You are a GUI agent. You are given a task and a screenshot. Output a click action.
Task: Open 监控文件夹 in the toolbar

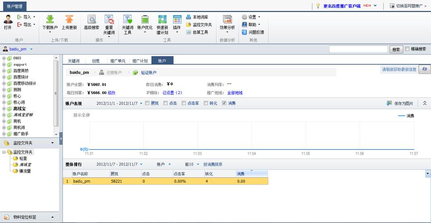199,25
